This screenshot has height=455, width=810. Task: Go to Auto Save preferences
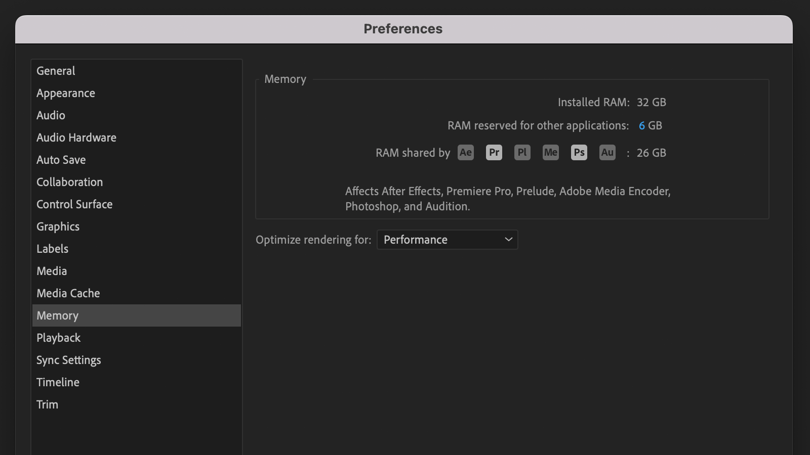tap(61, 160)
